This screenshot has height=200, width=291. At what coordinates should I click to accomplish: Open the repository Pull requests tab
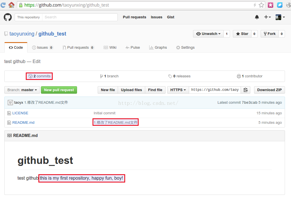78,48
